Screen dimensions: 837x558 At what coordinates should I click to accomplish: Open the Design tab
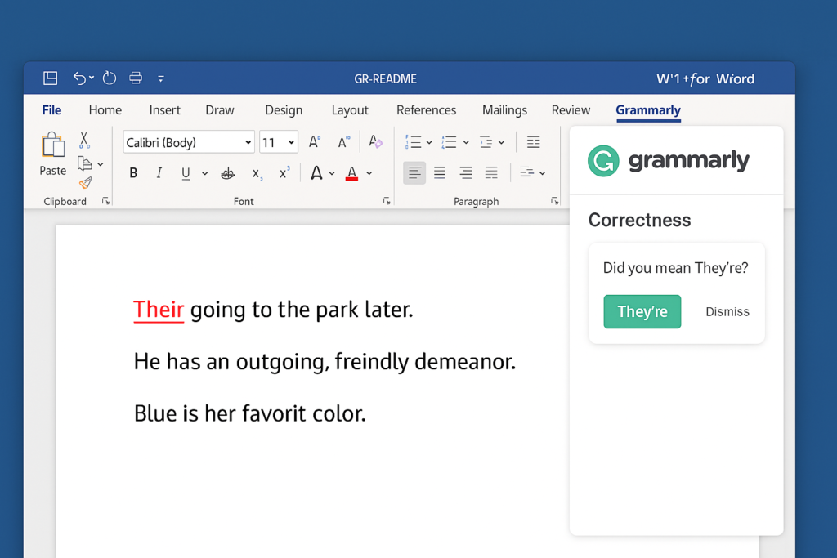pyautogui.click(x=284, y=110)
